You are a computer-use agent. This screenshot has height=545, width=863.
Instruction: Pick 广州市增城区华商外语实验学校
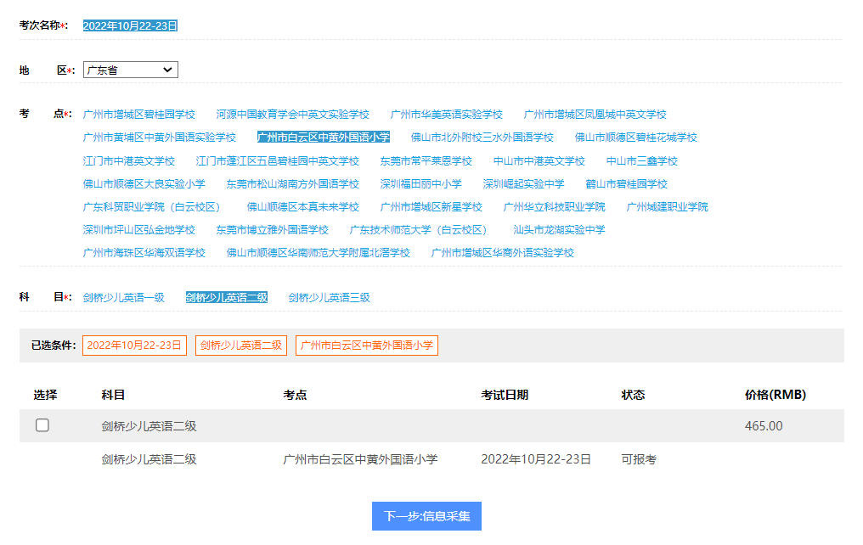[503, 253]
